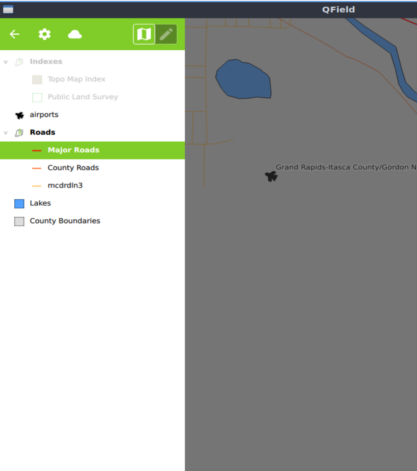The height and width of the screenshot is (471, 417).
Task: Click the red Major Roads line symbol
Action: pyautogui.click(x=36, y=151)
